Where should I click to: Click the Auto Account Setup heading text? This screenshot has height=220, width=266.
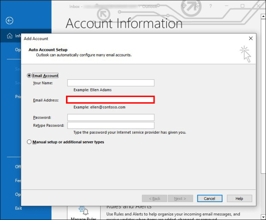tap(48, 50)
